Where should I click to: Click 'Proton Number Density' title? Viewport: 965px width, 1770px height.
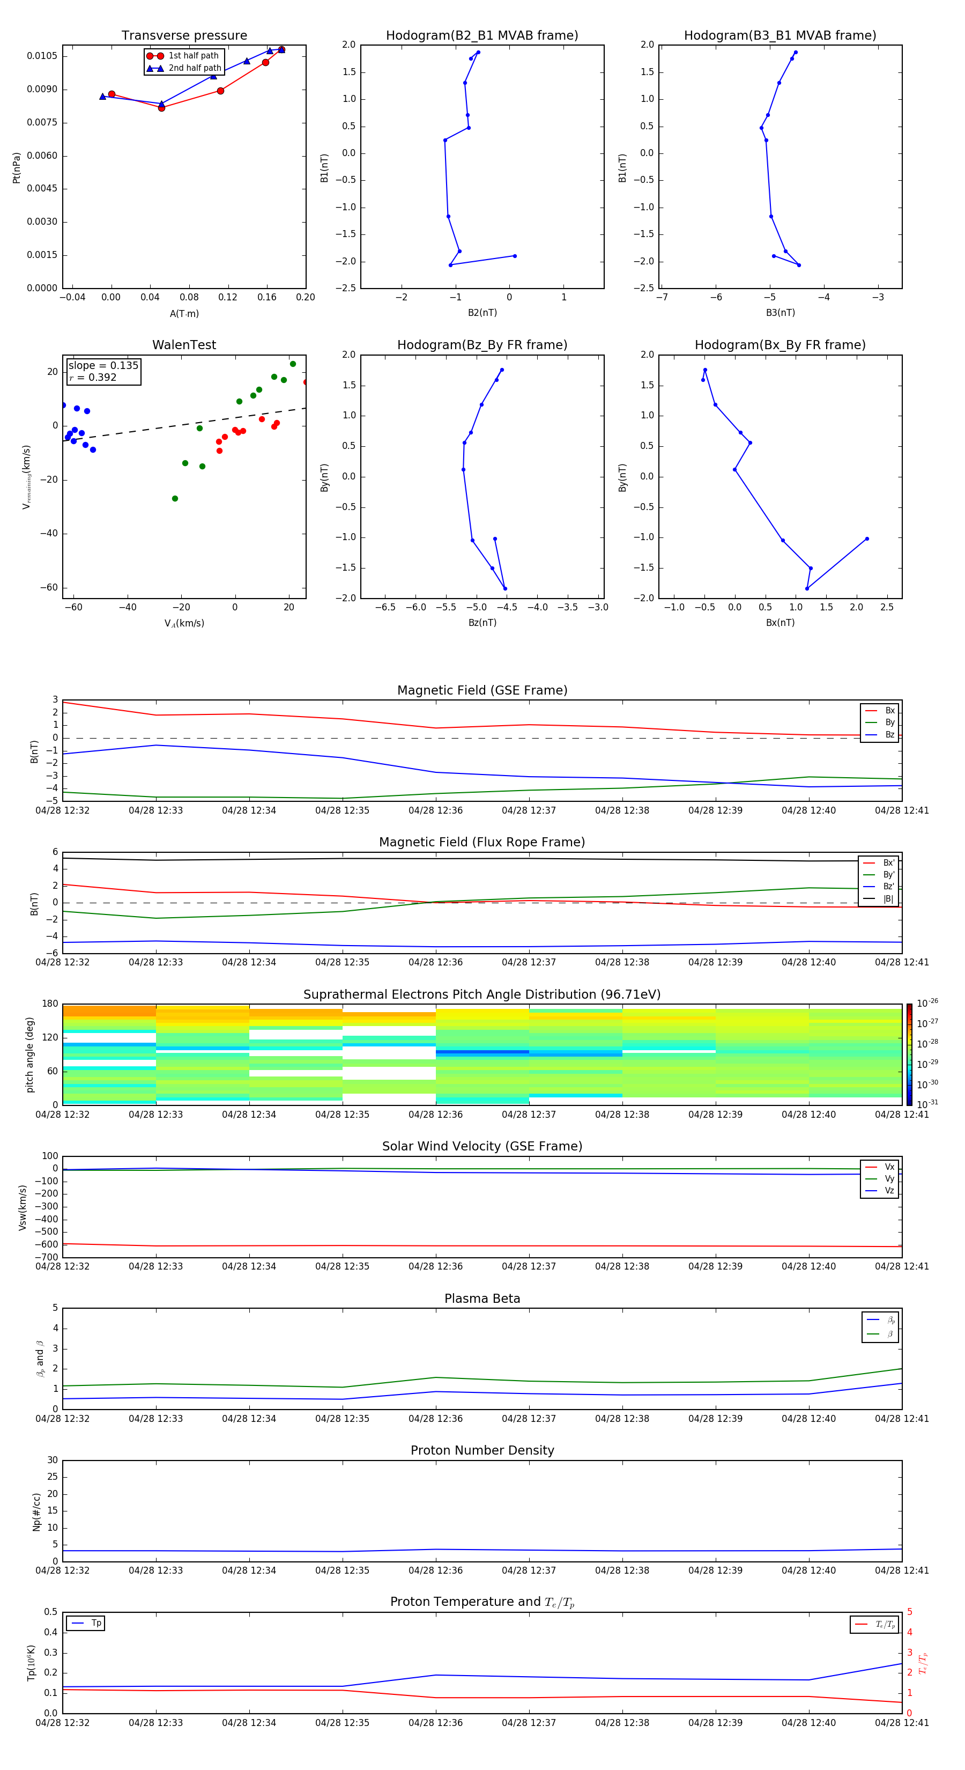[482, 1450]
